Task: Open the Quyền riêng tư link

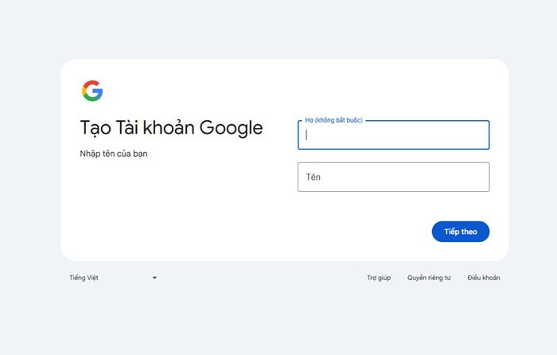Action: click(x=429, y=278)
